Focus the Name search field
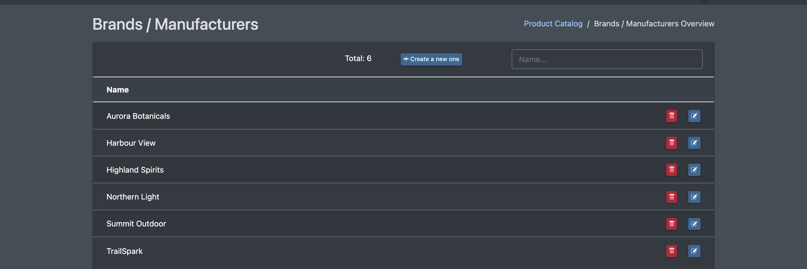The height and width of the screenshot is (269, 807). coord(607,59)
